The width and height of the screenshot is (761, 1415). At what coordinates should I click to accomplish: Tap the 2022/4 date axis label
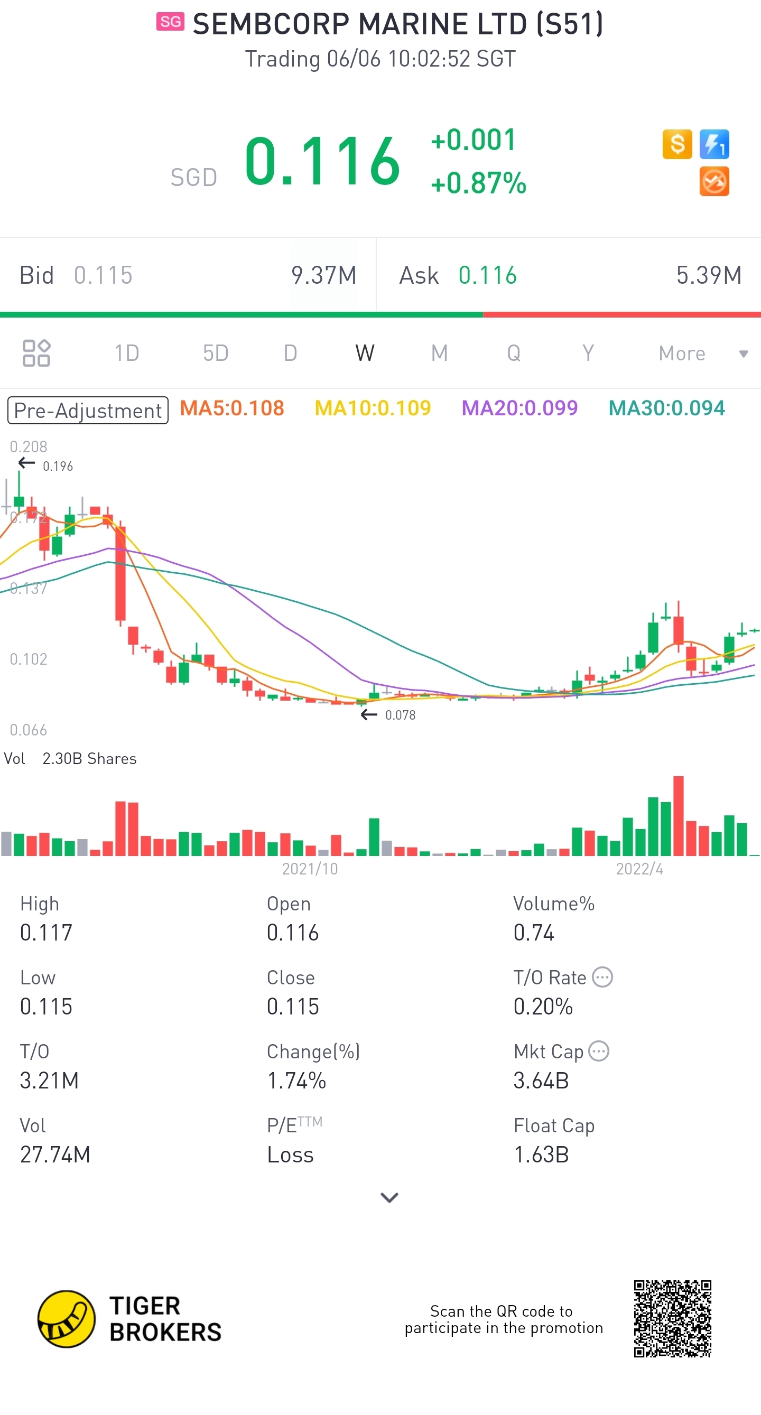coord(639,869)
